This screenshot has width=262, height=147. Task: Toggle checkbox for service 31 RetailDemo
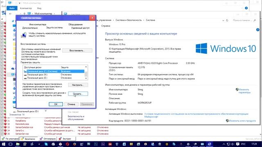[x=2, y=121]
